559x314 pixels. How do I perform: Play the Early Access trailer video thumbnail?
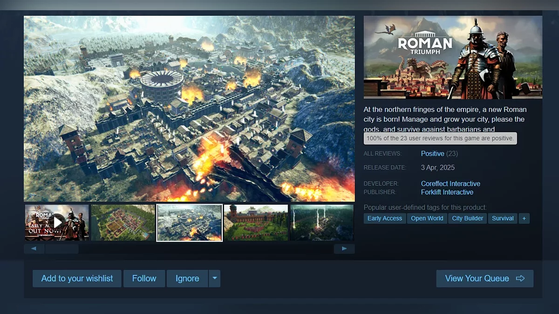click(57, 222)
